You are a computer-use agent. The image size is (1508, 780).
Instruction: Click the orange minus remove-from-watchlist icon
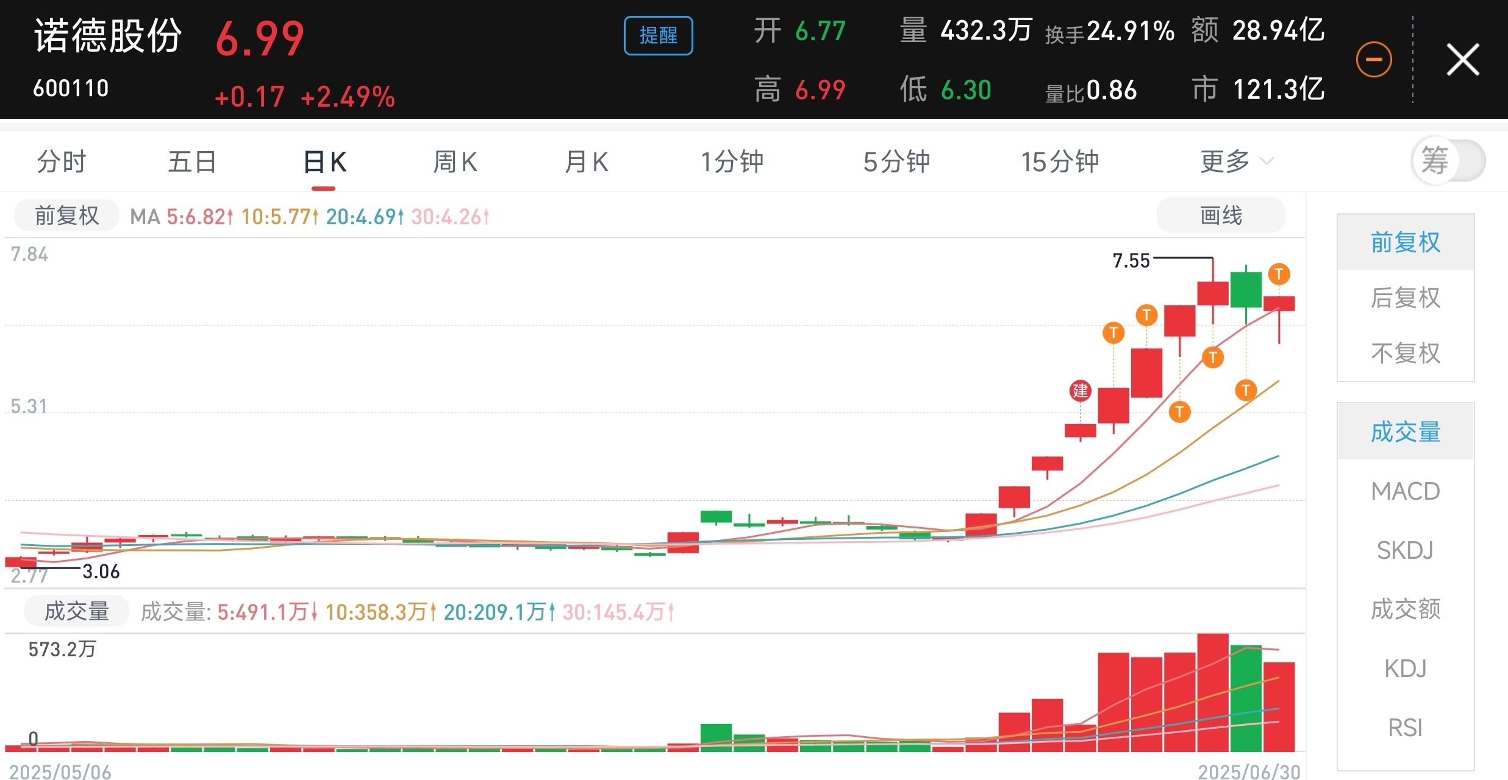(1373, 60)
